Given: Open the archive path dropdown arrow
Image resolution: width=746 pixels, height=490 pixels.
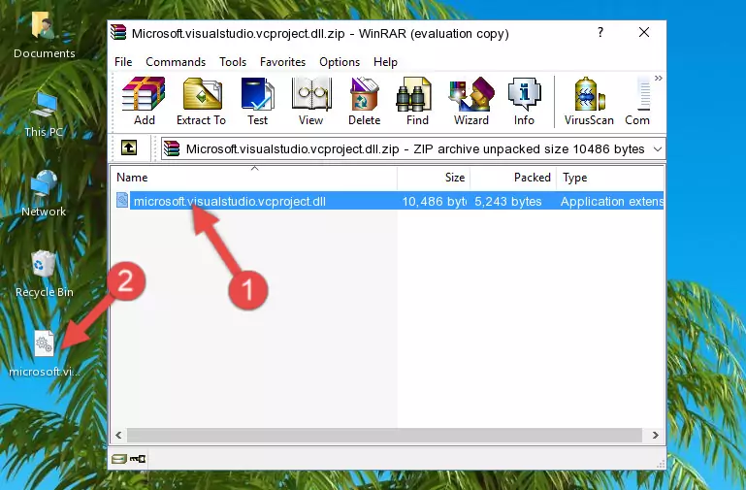Looking at the screenshot, I should point(658,149).
